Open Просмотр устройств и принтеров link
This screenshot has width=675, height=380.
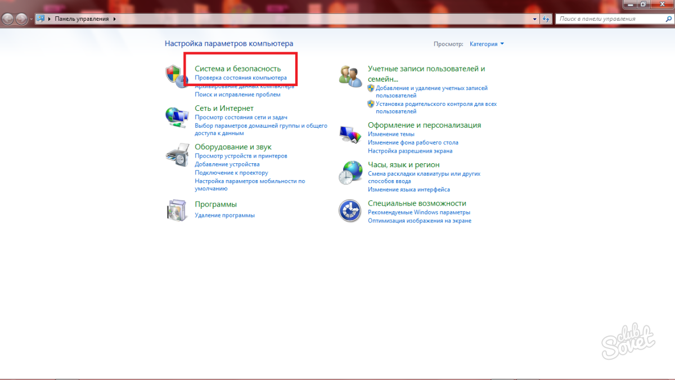click(241, 156)
